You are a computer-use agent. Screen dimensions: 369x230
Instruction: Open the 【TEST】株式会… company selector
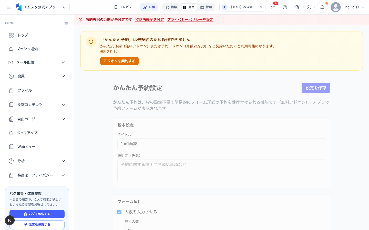click(242, 7)
